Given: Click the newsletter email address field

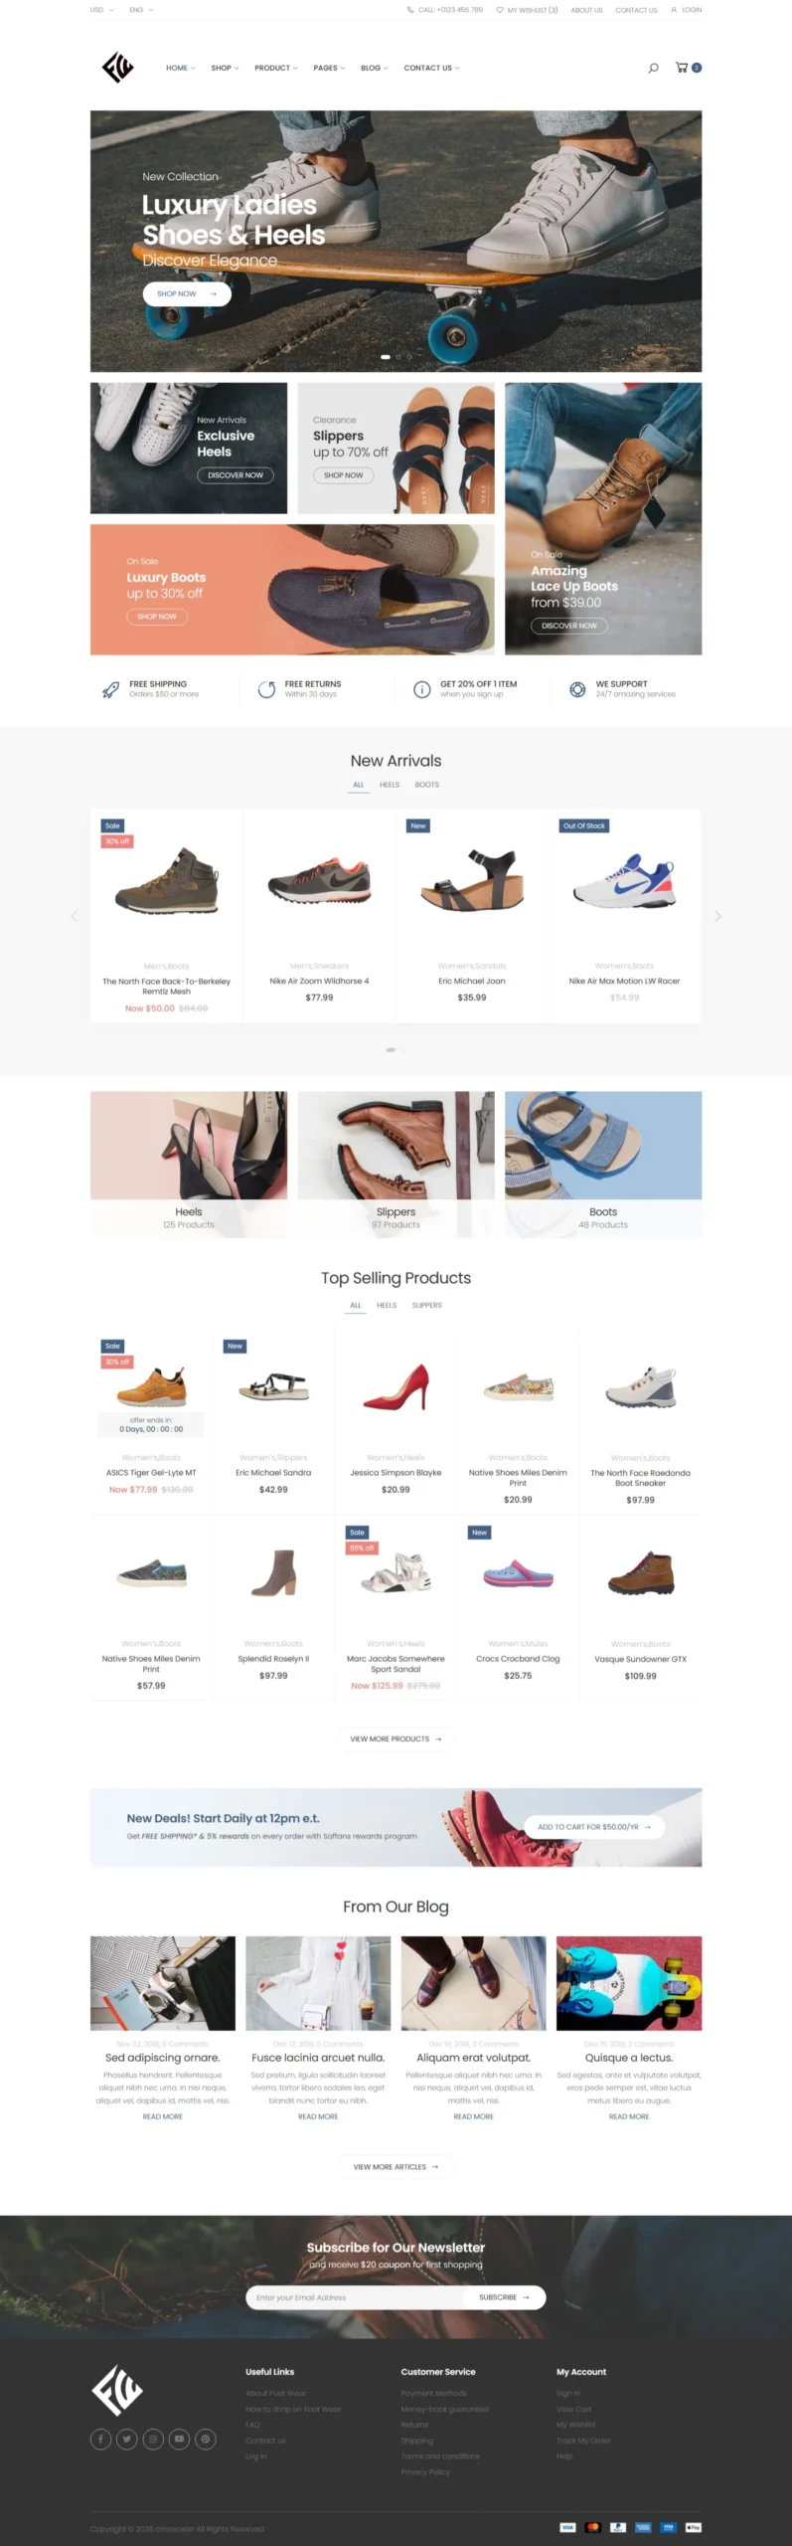Looking at the screenshot, I should (x=355, y=2297).
